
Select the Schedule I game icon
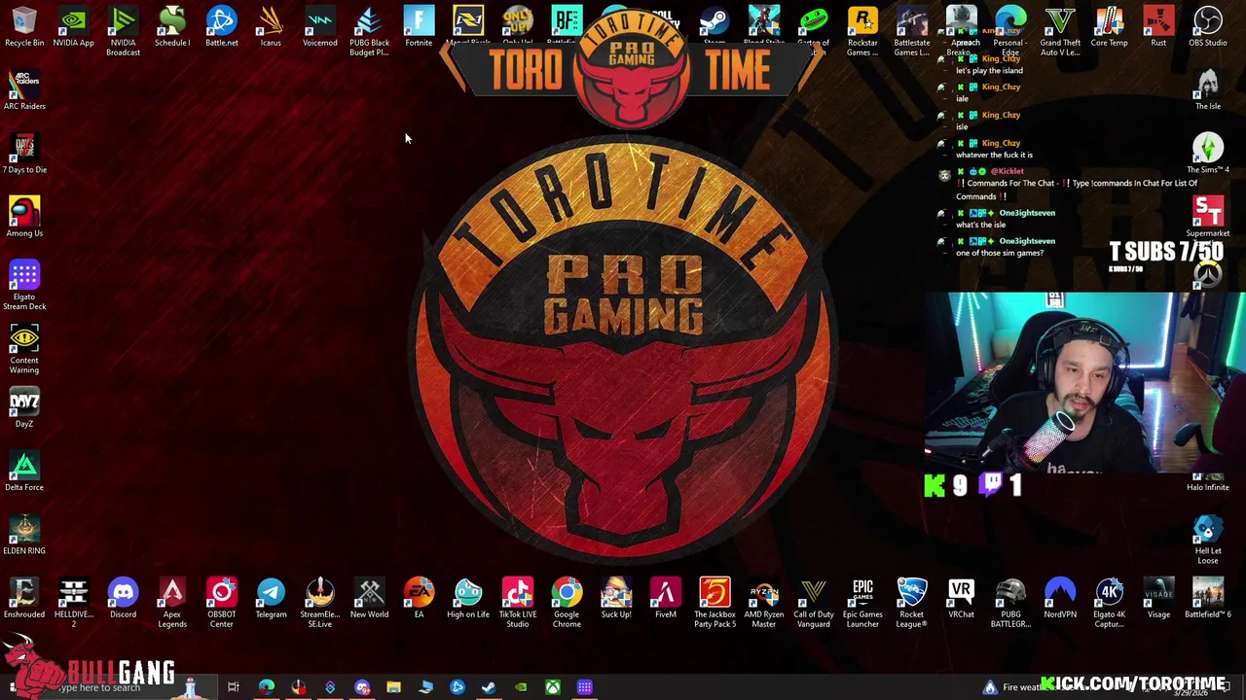(172, 26)
